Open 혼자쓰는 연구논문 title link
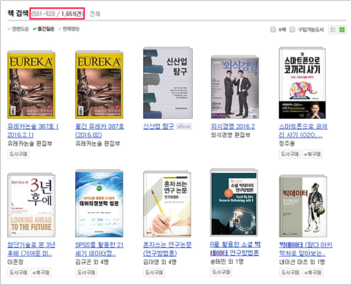Image resolution: width=352 pixels, height=285 pixels. pos(167,249)
